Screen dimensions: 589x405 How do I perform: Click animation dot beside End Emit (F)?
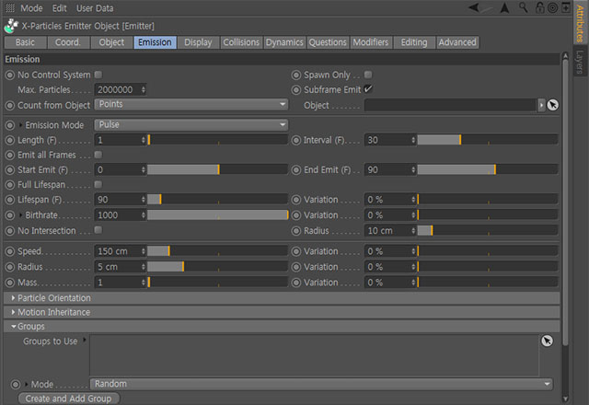[296, 169]
